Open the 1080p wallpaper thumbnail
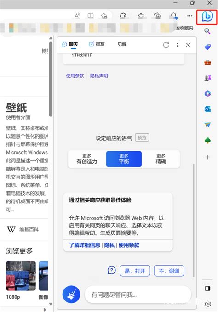Viewport: 218px width, 312px height. click(x=21, y=276)
